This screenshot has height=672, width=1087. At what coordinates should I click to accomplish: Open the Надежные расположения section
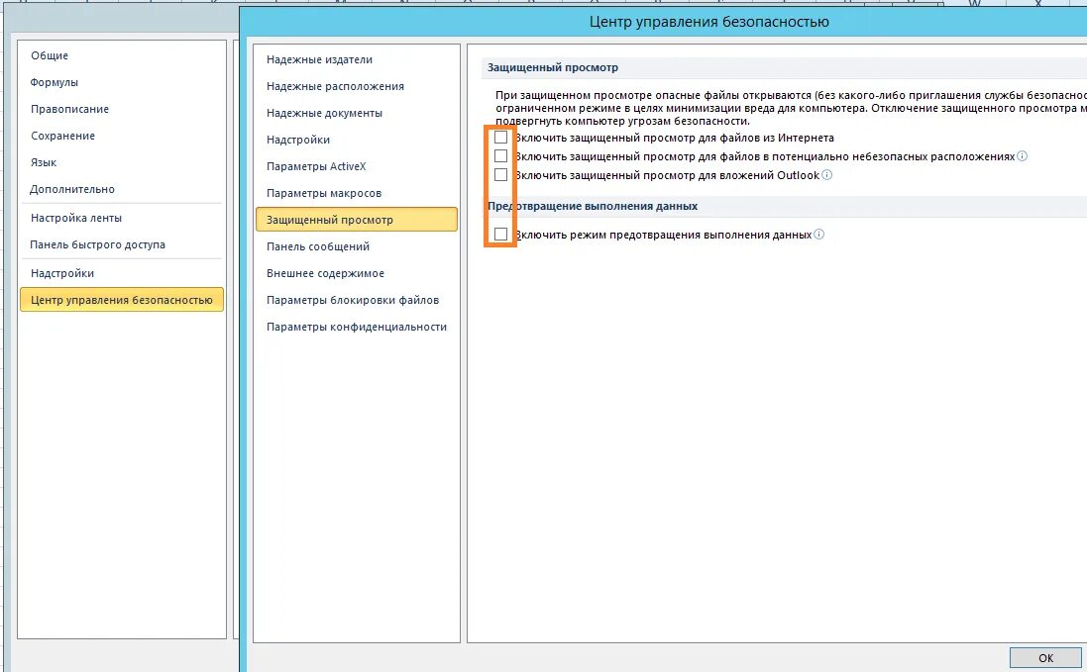[357, 86]
